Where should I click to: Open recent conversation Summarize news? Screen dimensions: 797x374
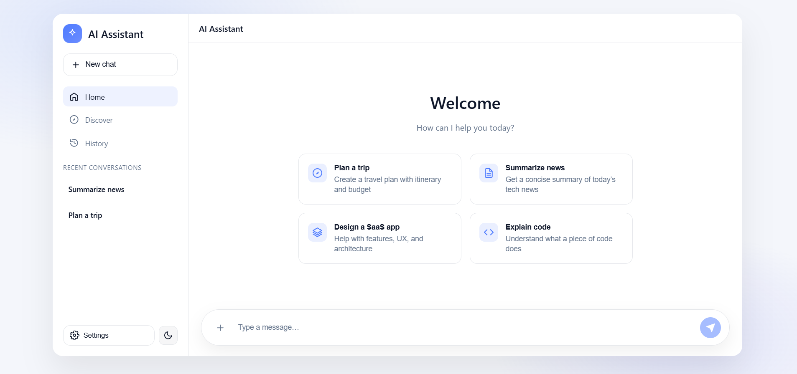pos(120,190)
